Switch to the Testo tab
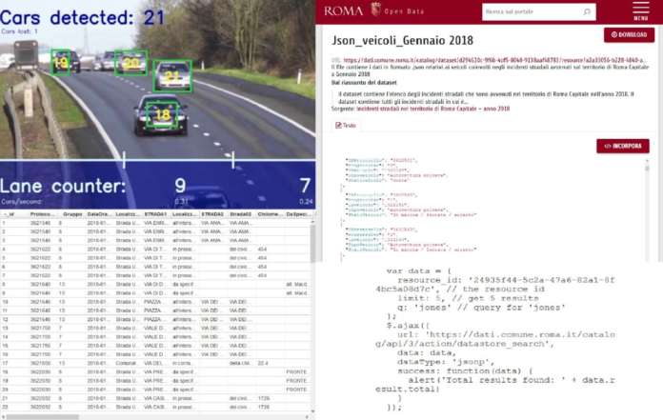This screenshot has width=663, height=420. [346, 125]
